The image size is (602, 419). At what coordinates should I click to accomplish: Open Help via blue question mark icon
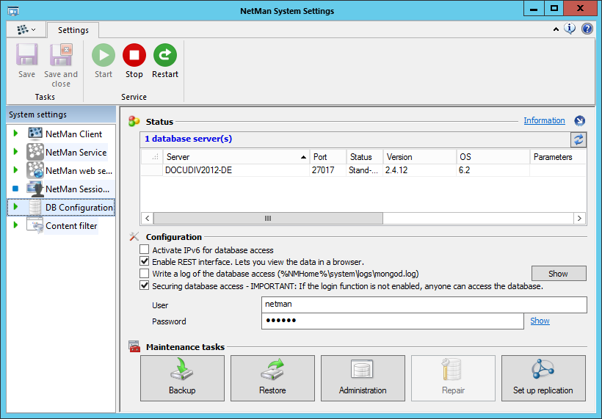587,29
